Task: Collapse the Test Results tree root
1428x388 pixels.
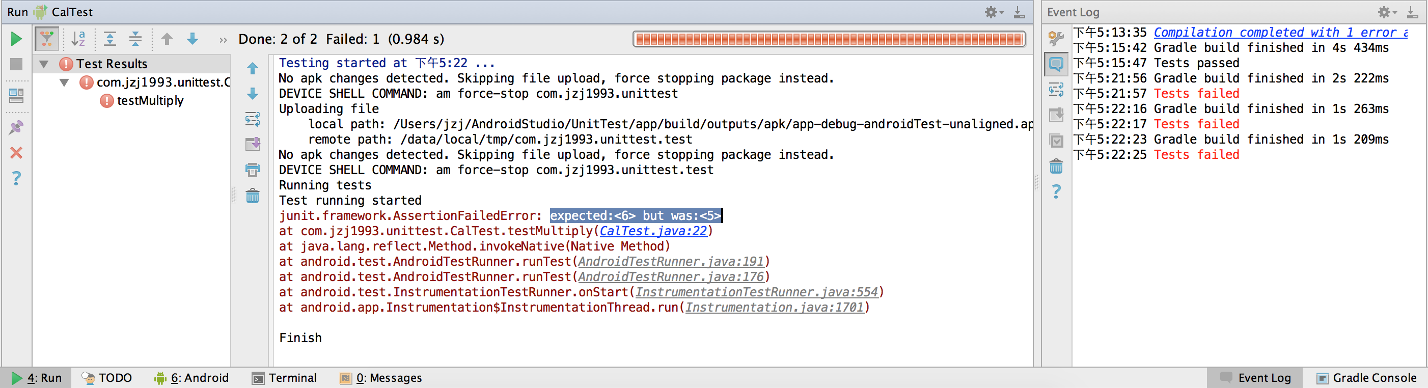Action: point(44,64)
